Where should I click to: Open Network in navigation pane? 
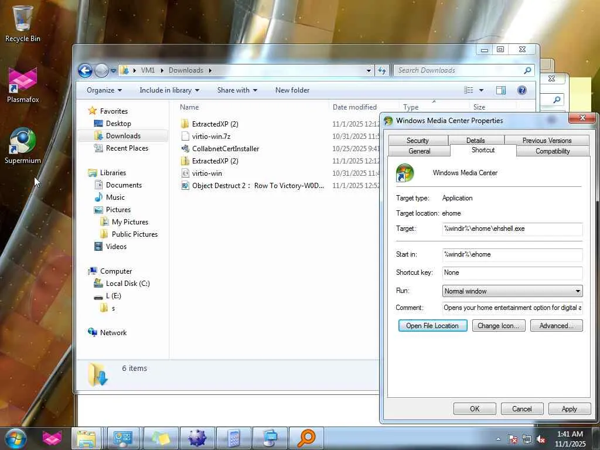113,333
